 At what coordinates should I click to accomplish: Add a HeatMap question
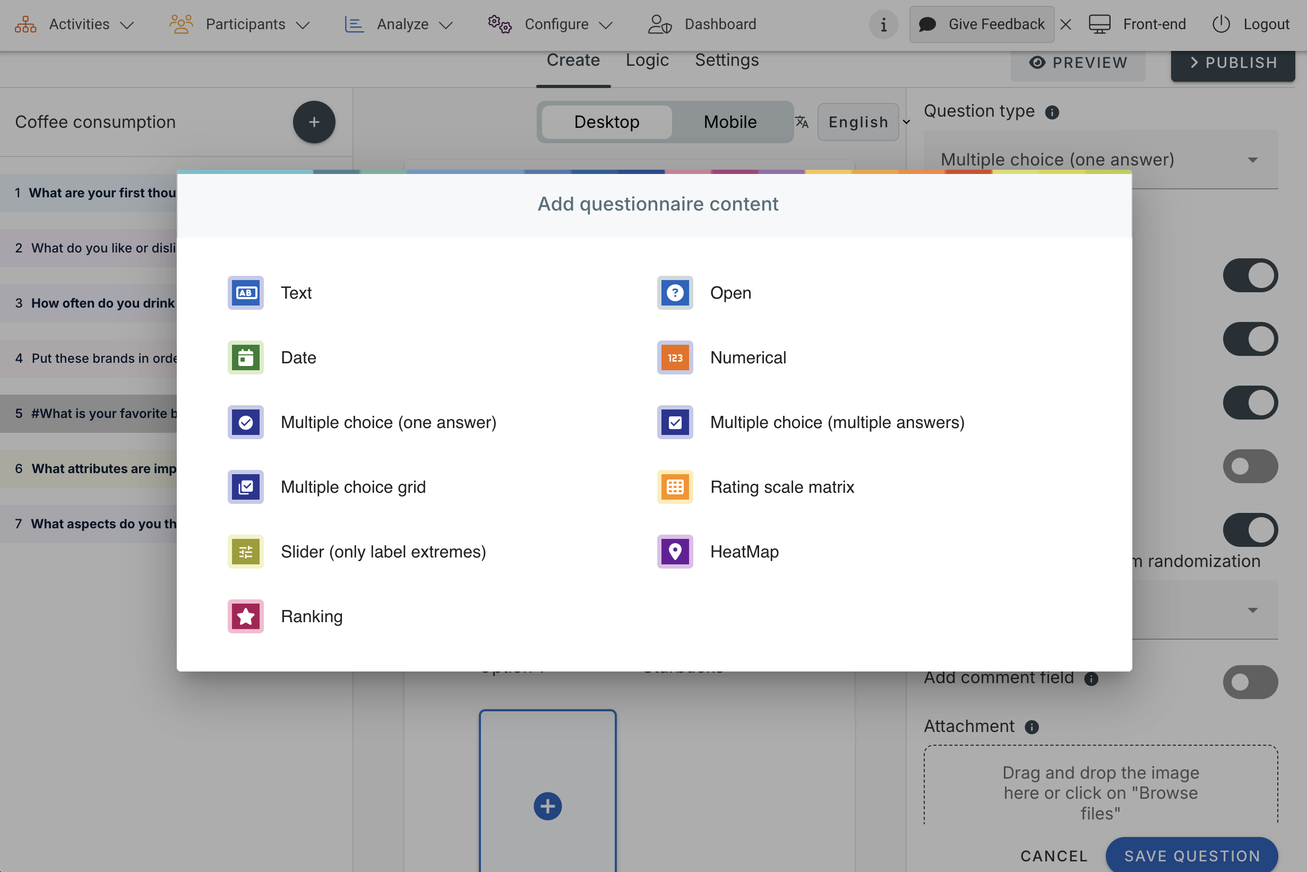[x=744, y=552]
